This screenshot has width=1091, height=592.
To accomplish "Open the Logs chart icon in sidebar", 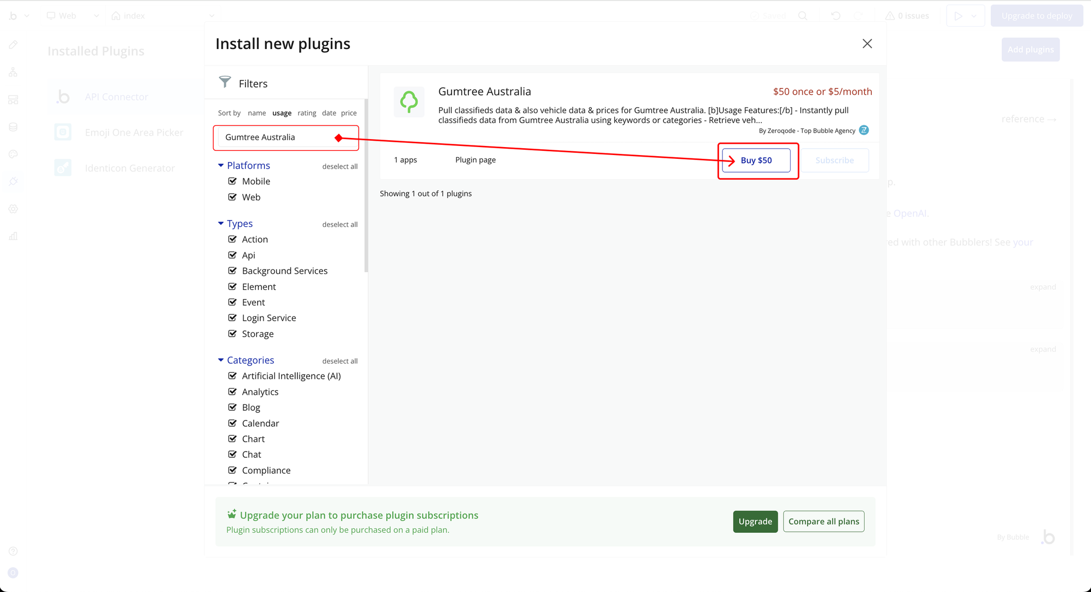I will click(x=13, y=236).
